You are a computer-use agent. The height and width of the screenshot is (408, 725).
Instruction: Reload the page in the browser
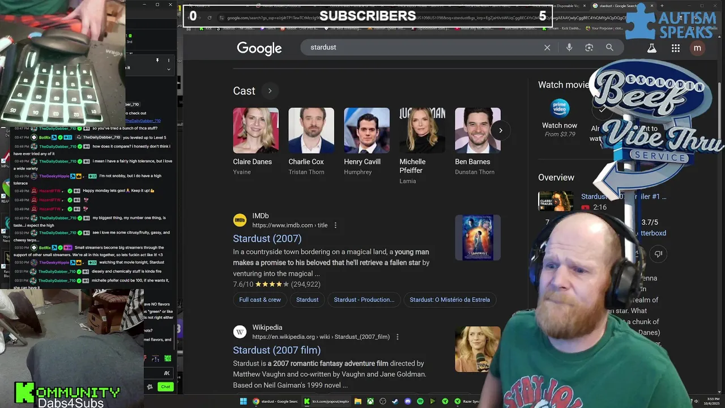point(210,18)
